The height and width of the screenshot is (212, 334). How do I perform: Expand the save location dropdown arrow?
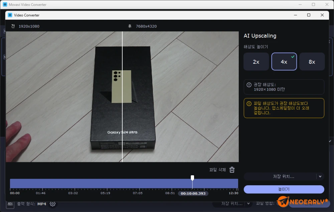[320, 177]
